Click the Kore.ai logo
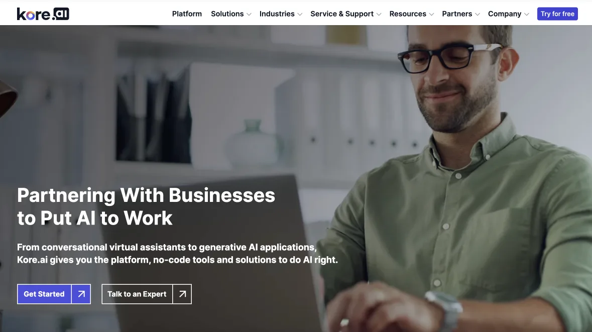Viewport: 592px width, 332px height. pos(43,14)
